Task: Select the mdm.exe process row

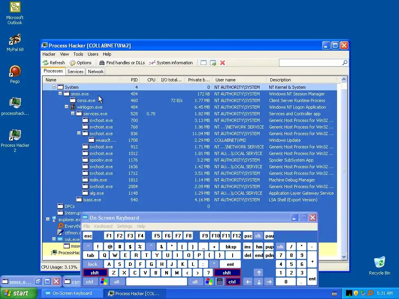Action: click(190, 180)
